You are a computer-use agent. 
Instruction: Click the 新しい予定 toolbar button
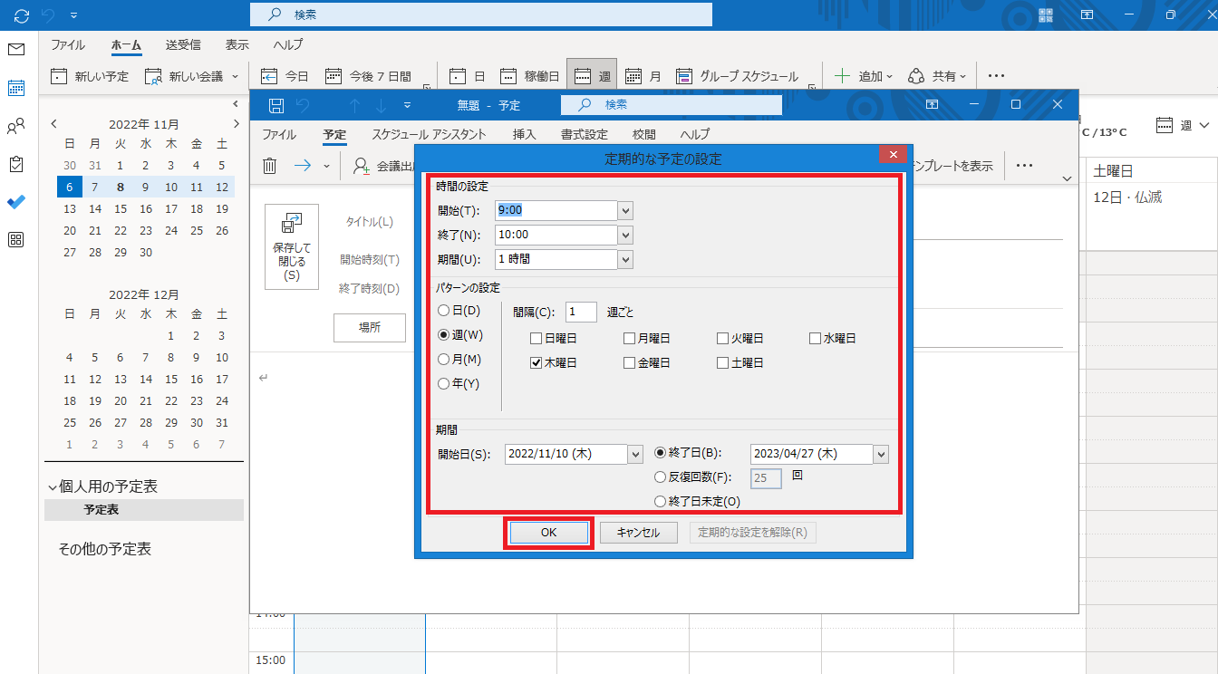pos(90,76)
